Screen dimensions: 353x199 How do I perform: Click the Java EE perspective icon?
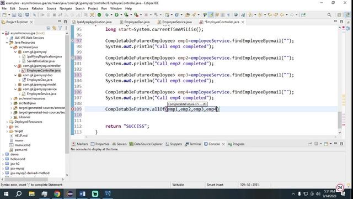[347, 15]
